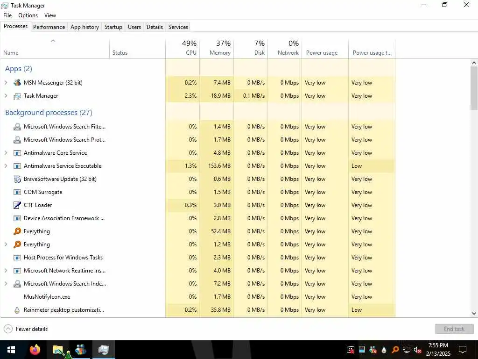Click Microsoft Windows Search Indexer icon
The width and height of the screenshot is (478, 359).
tap(17, 284)
